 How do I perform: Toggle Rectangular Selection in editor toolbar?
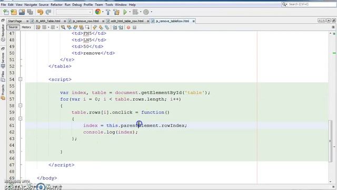click(x=87, y=27)
